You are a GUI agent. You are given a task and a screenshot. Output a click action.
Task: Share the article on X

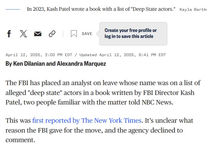23,34
